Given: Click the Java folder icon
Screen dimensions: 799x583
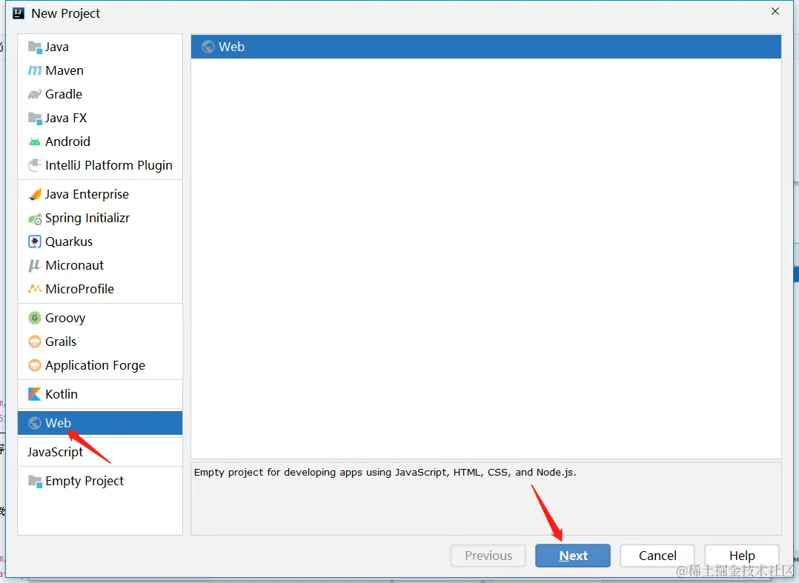Looking at the screenshot, I should click(35, 47).
